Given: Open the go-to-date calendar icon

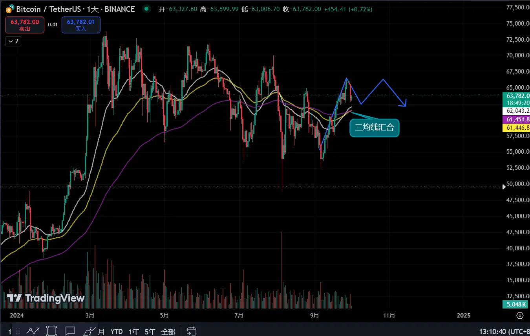Looking at the screenshot, I should pyautogui.click(x=192, y=331).
